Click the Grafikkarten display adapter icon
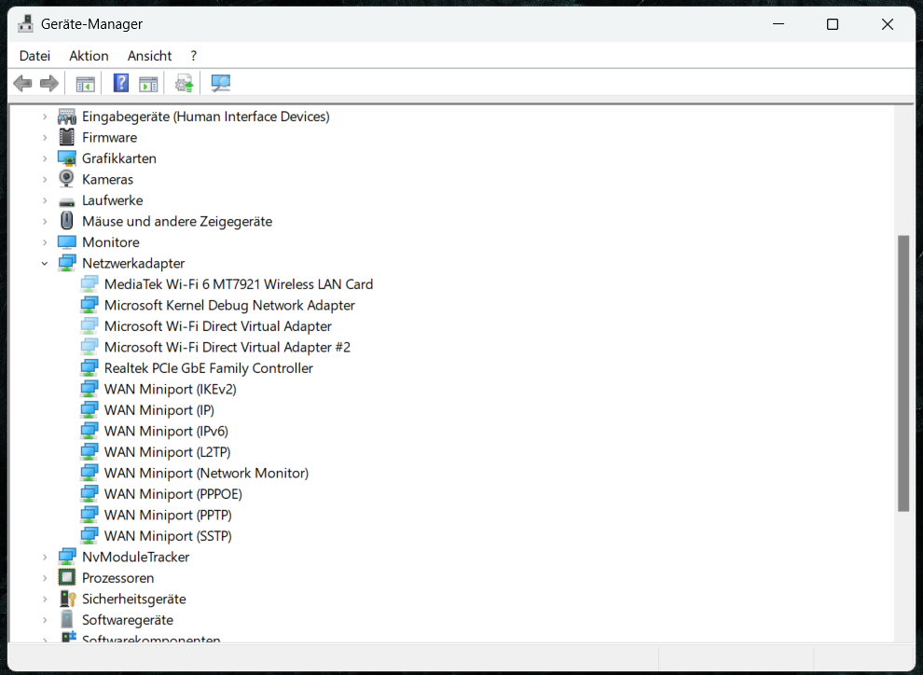 [x=67, y=158]
